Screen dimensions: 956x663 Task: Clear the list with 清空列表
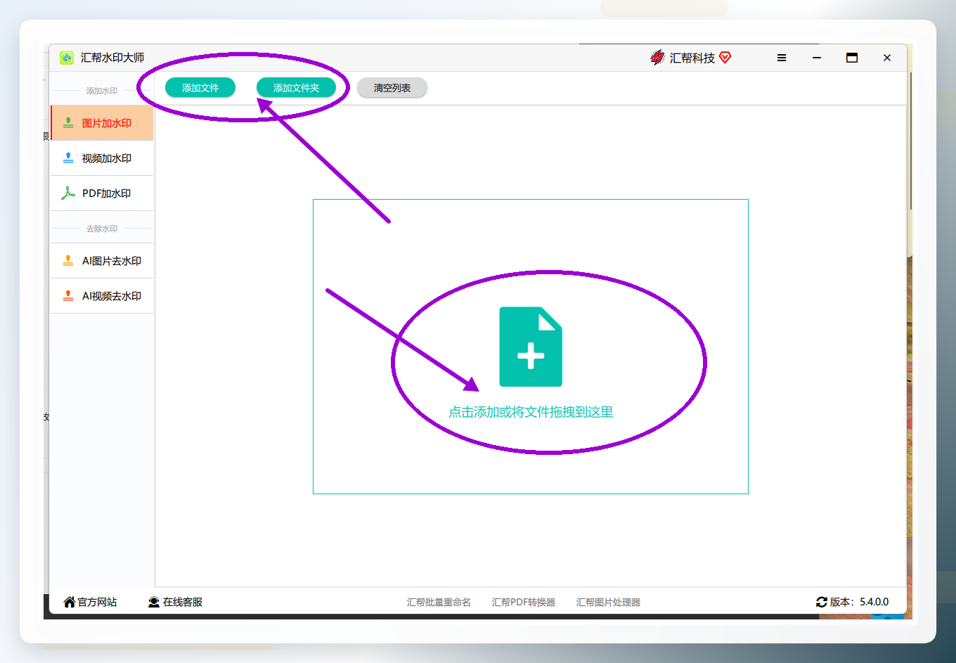(392, 88)
